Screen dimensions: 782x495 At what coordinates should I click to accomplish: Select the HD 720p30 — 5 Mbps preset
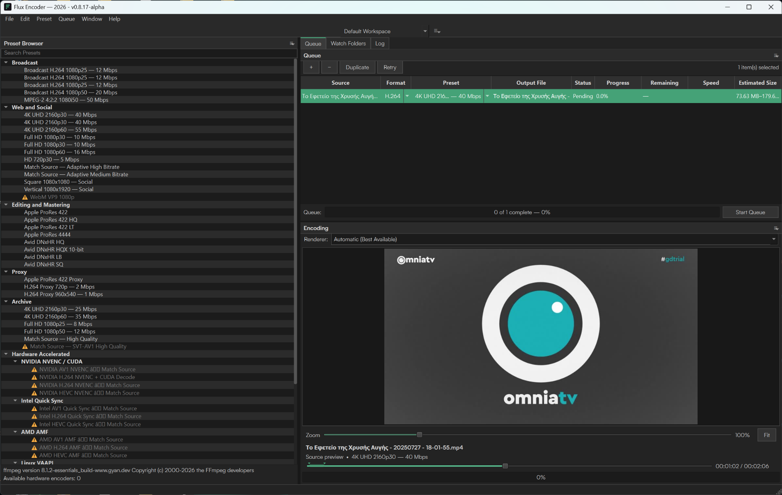[52, 160]
